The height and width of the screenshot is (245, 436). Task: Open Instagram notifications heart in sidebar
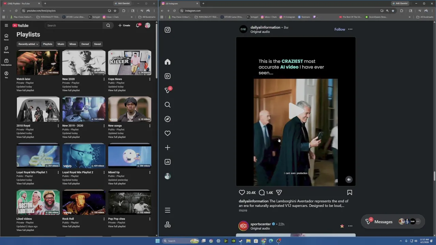click(168, 133)
